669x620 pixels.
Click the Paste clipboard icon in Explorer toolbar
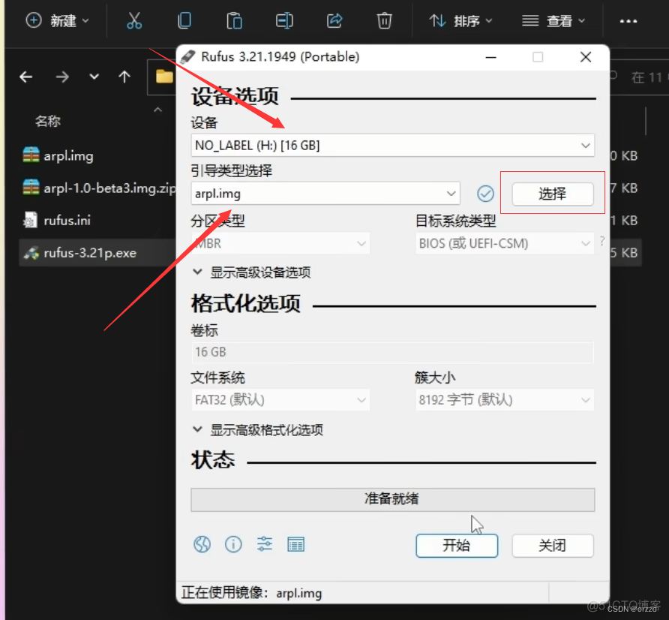coord(234,20)
